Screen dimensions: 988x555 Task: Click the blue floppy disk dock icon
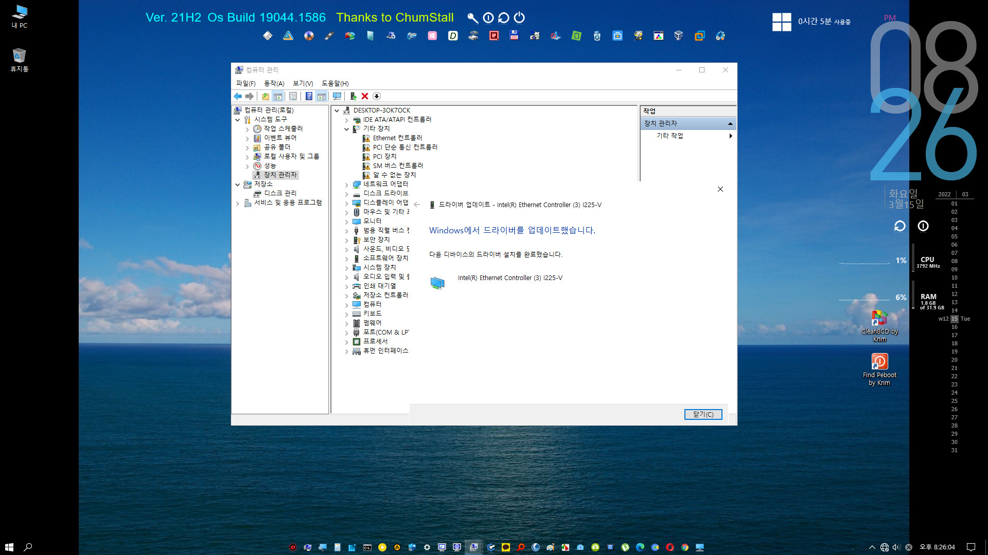[514, 35]
